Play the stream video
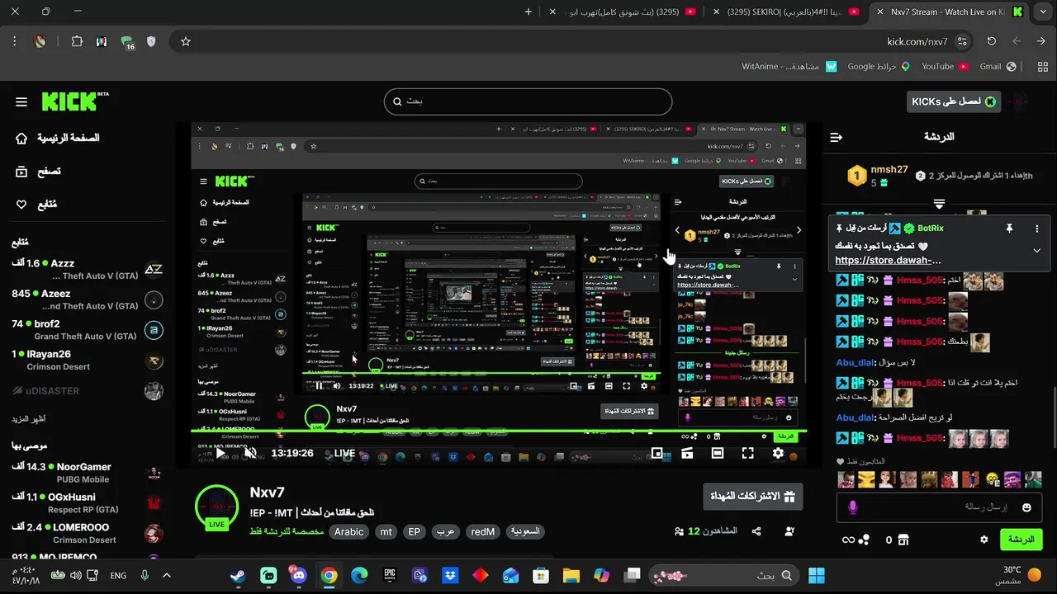 (221, 453)
